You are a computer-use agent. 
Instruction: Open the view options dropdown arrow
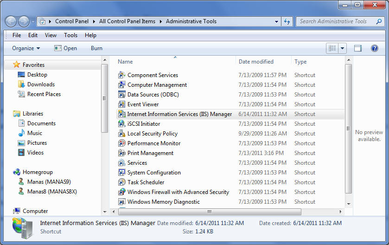[342, 48]
